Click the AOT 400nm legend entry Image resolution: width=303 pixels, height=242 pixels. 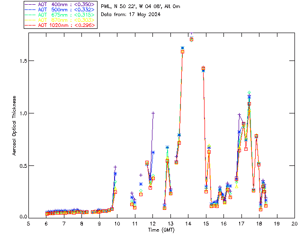pos(66,4)
